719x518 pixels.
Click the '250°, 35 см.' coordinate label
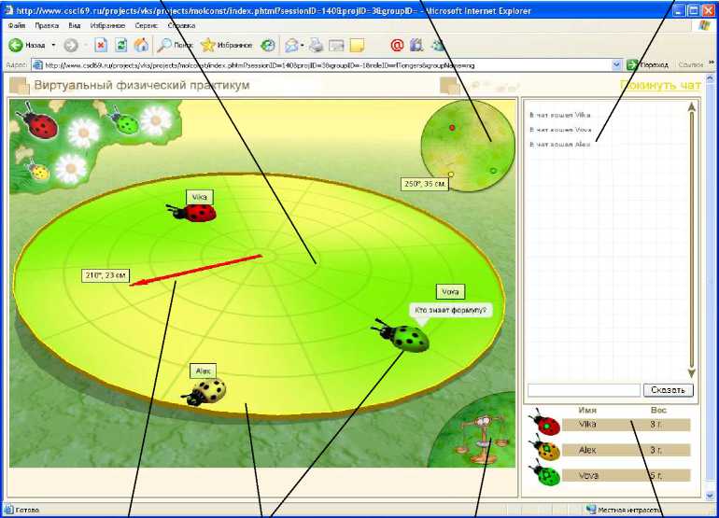pos(425,184)
